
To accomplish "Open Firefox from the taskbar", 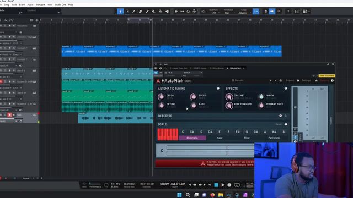I will [212, 195].
